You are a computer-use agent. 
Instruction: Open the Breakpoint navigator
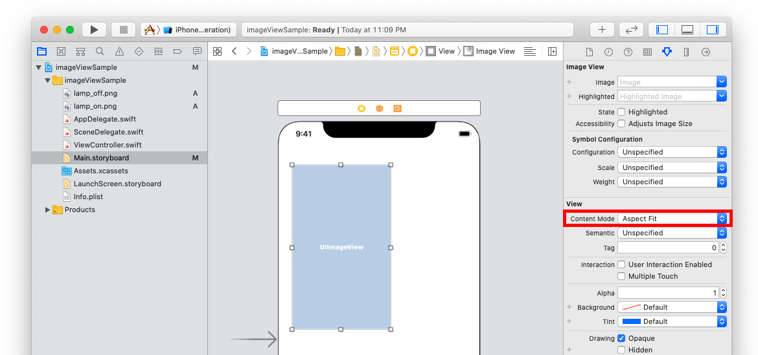(178, 51)
